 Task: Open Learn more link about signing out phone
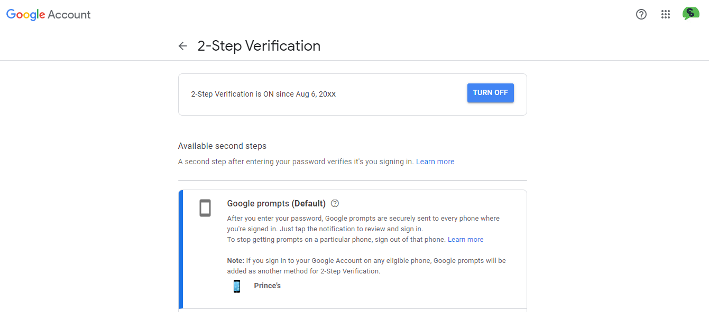465,239
